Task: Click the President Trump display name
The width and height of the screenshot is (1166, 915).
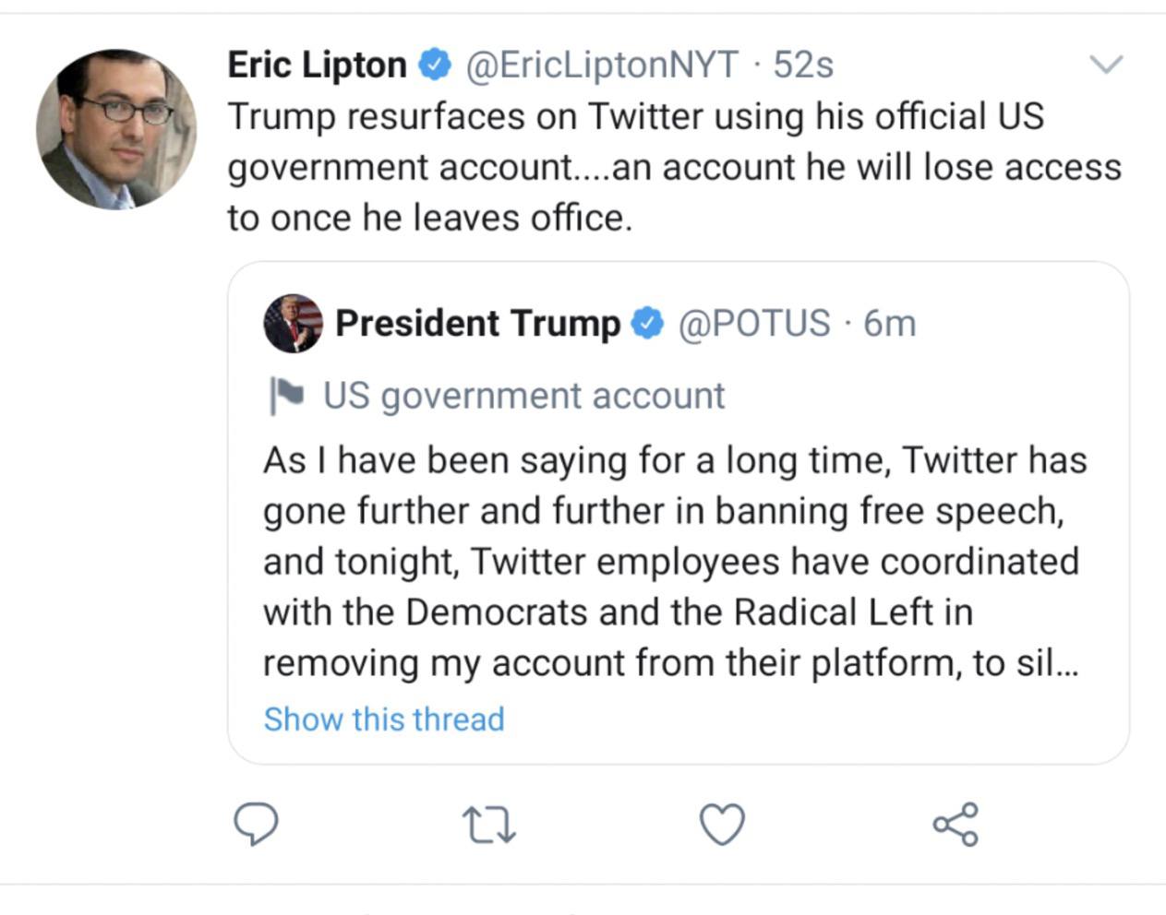Action: click(477, 324)
